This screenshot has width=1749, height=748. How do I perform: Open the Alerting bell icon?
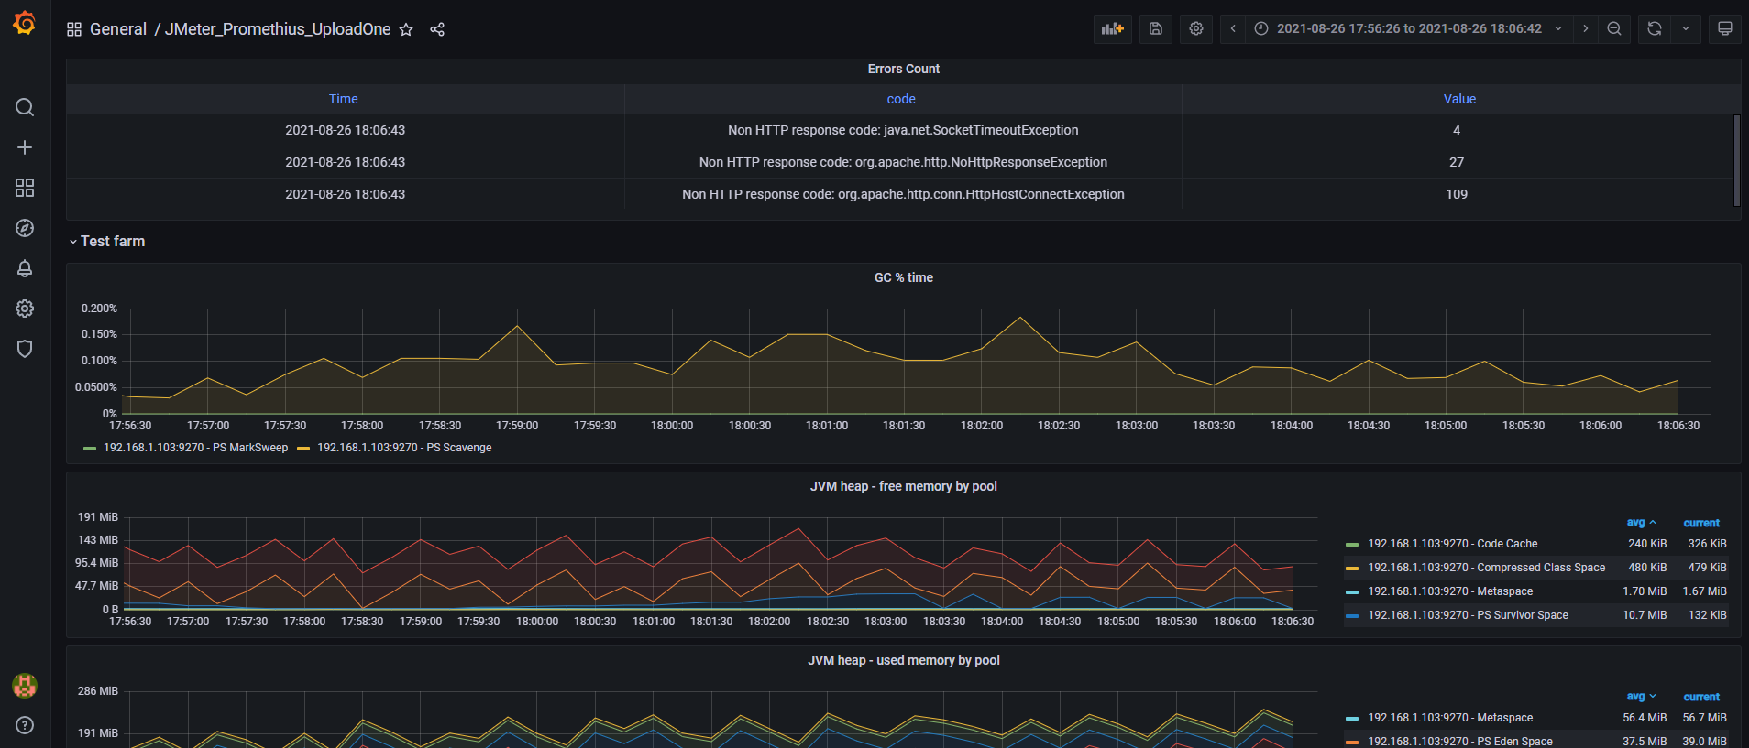point(25,268)
